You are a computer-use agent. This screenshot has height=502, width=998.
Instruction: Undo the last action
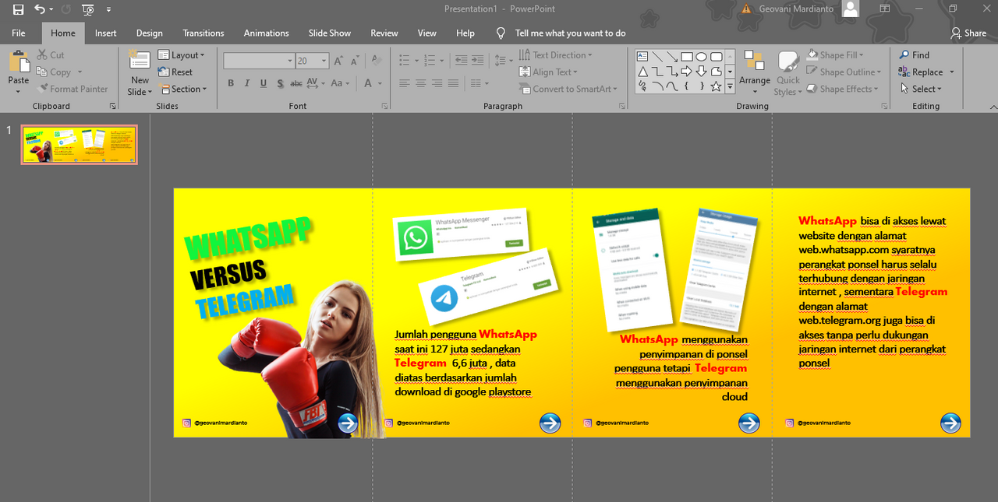(40, 9)
